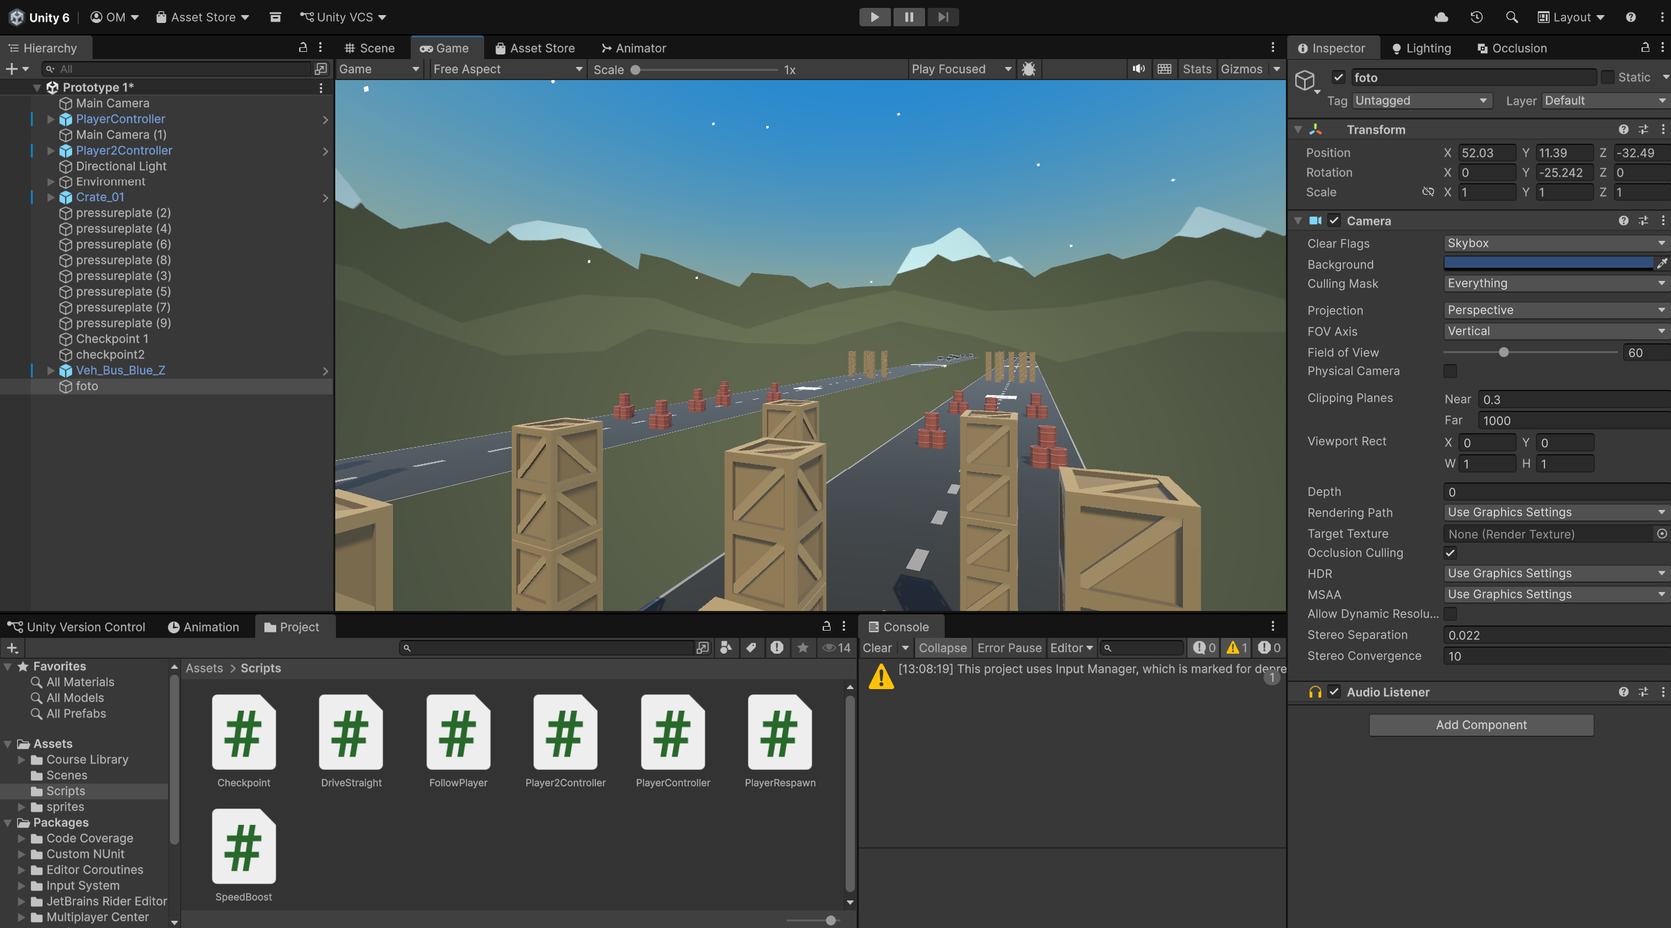Click the Pause button in toolbar
1671x928 pixels.
909,17
